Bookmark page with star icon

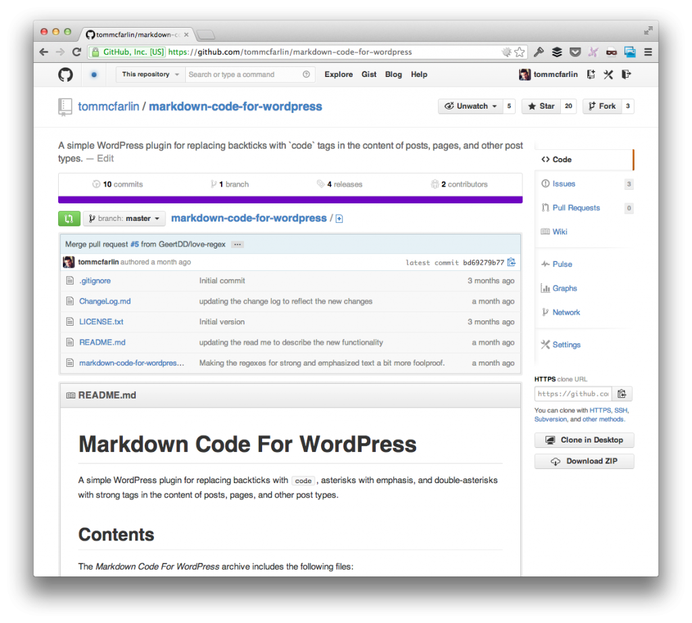click(520, 52)
